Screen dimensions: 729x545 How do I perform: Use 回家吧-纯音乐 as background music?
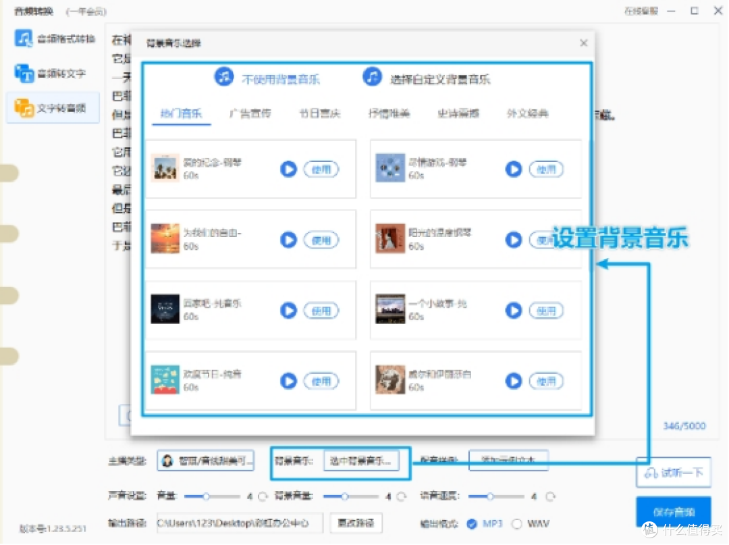pos(321,311)
